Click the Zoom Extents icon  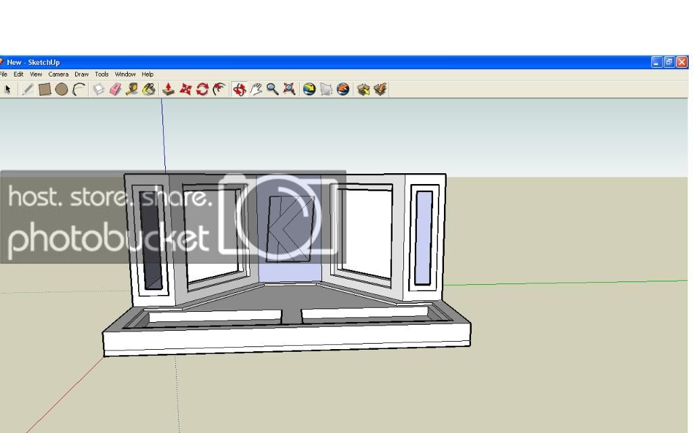coord(289,90)
